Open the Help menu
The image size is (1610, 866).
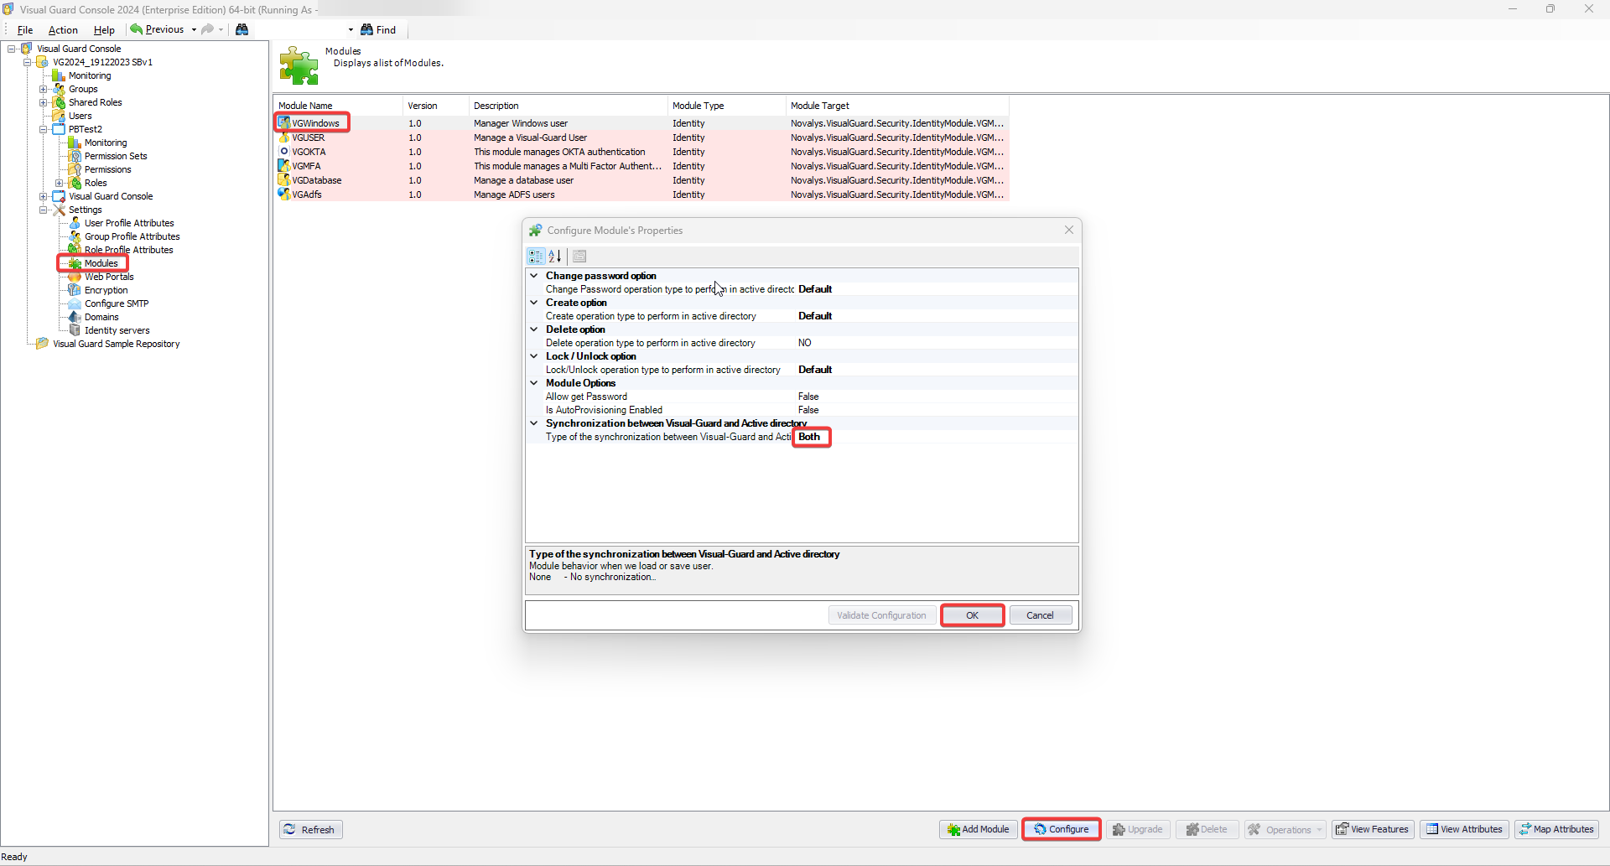pyautogui.click(x=103, y=29)
